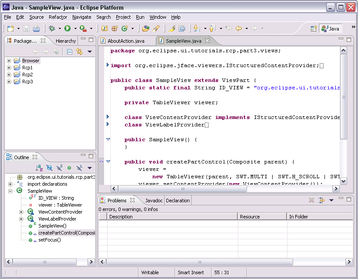The height and width of the screenshot is (279, 358).
Task: Expand ViewContentProvider in the Outline tree
Action: coord(21,212)
